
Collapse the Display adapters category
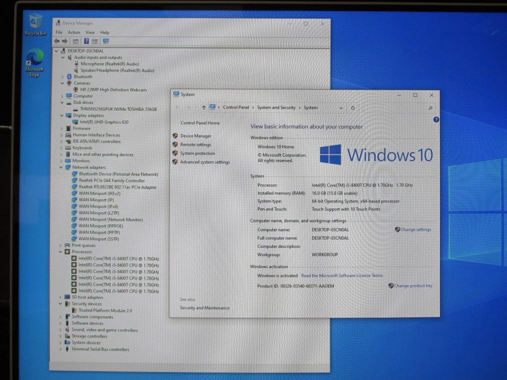62,115
